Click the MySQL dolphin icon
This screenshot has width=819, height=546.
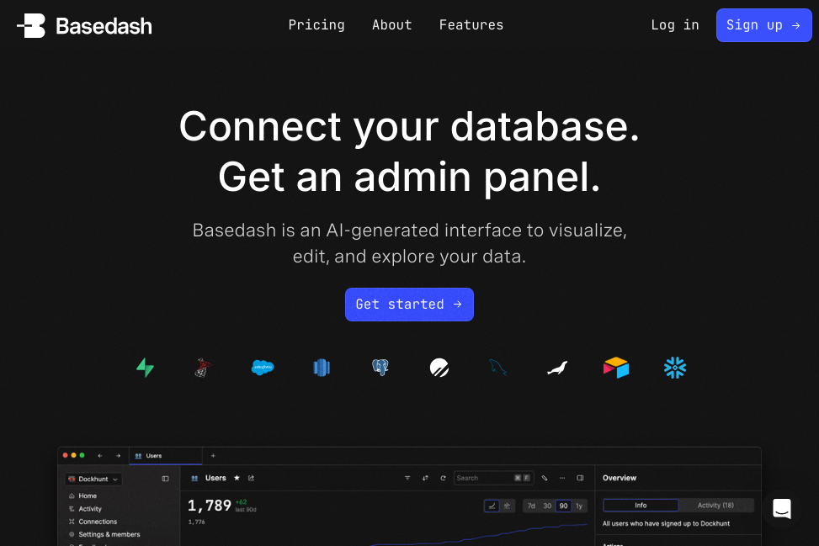coord(497,368)
